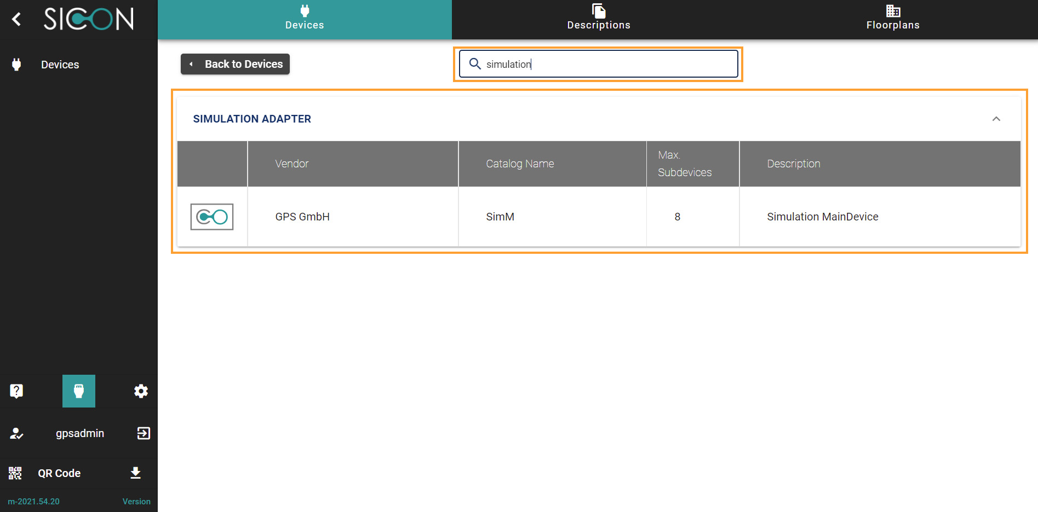This screenshot has width=1038, height=512.
Task: Click the teal network plug icon
Action: pyautogui.click(x=79, y=391)
